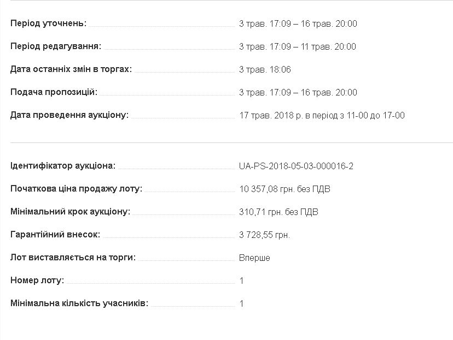This screenshot has width=453, height=340.
Task: Click the 'Дата проведення аукціону' label
Action: pyautogui.click(x=69, y=115)
